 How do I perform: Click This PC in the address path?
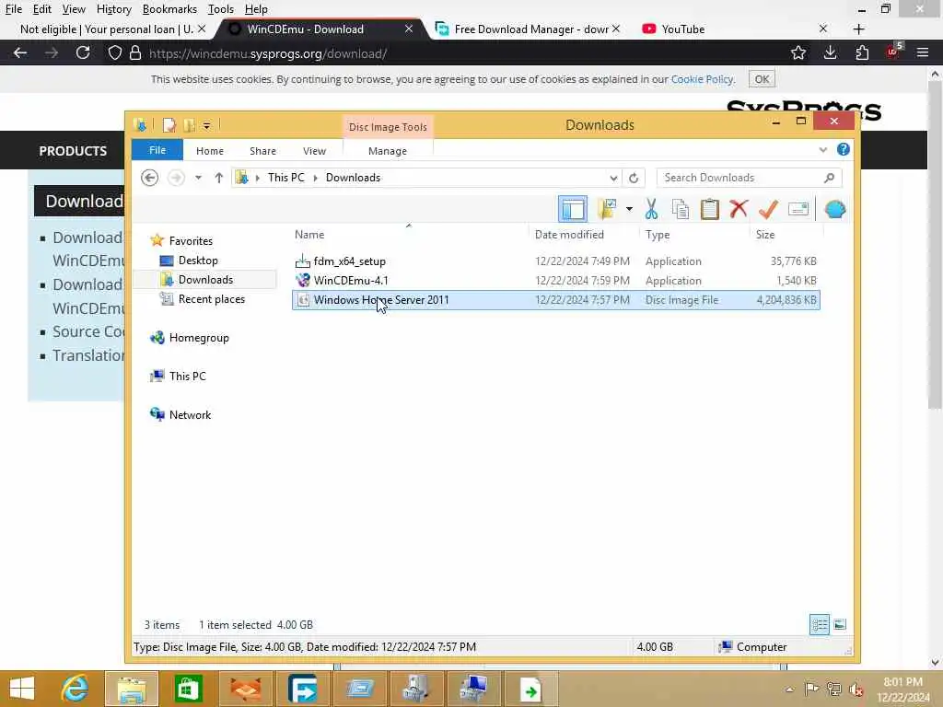point(286,178)
